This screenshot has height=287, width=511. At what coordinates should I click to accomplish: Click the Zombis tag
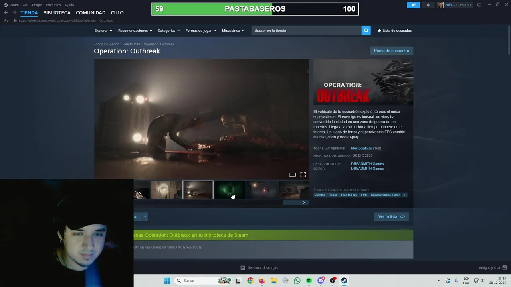(x=320, y=195)
